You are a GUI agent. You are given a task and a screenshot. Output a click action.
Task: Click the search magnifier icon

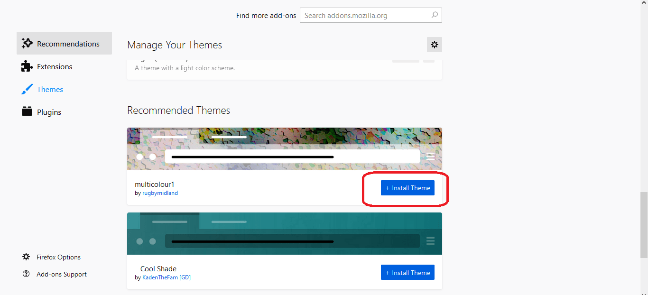point(435,15)
